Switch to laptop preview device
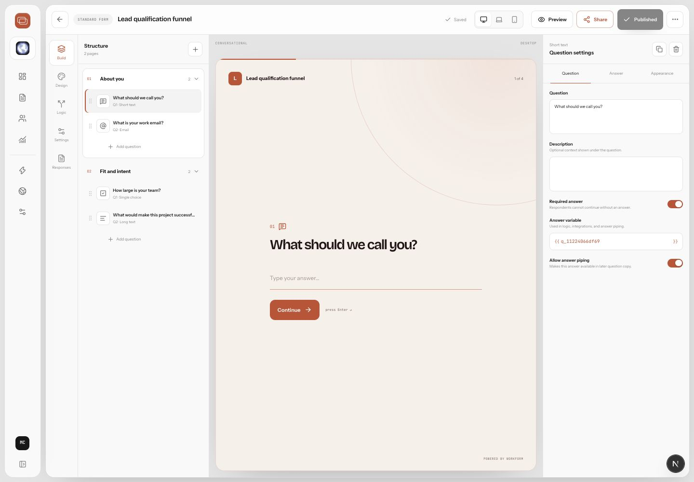The height and width of the screenshot is (482, 694). [499, 20]
